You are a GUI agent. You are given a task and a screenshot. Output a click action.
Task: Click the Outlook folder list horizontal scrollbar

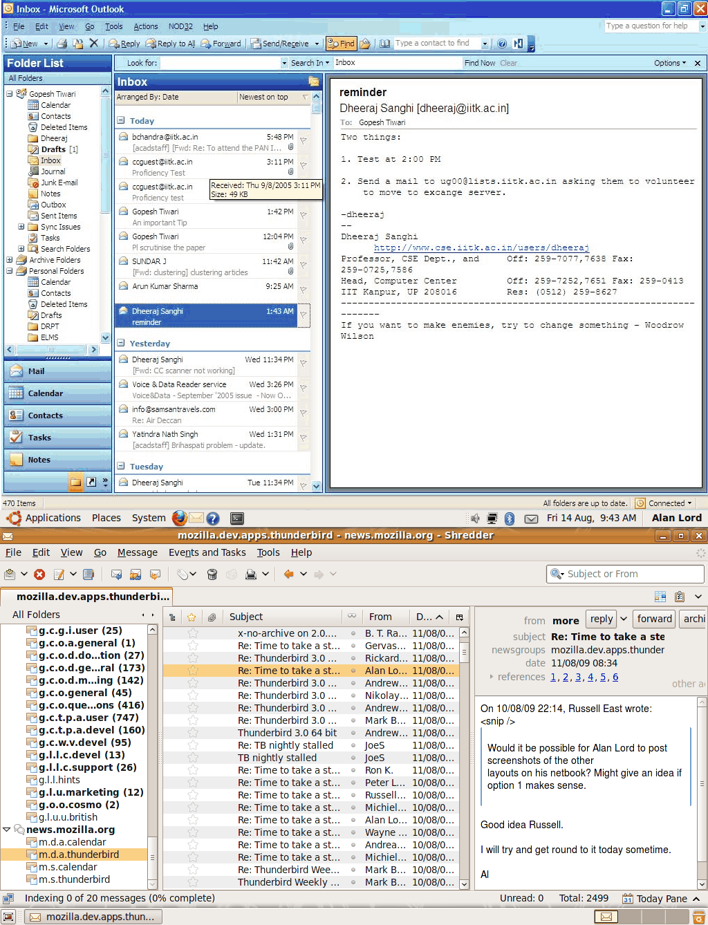pyautogui.click(x=52, y=350)
